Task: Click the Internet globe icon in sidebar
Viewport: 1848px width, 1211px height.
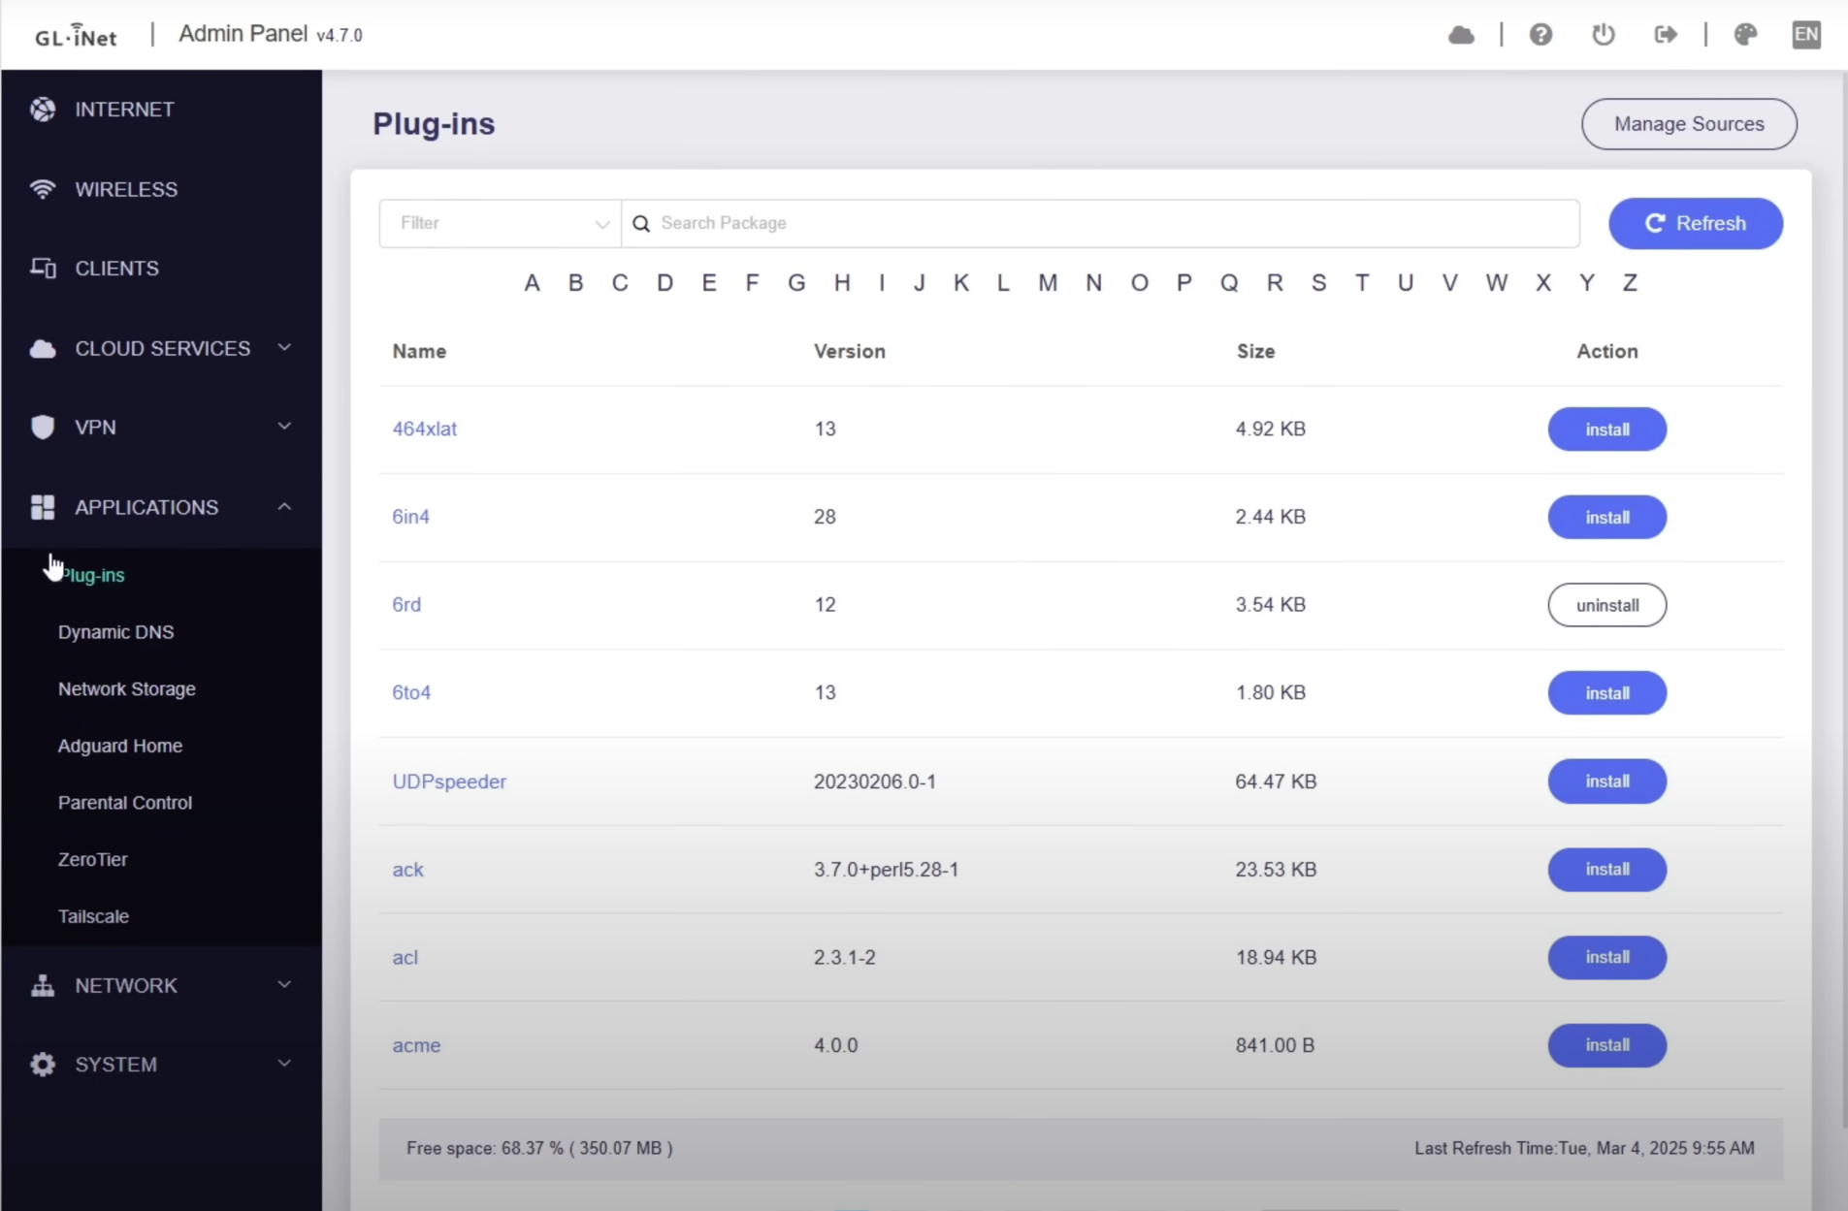Action: click(43, 110)
